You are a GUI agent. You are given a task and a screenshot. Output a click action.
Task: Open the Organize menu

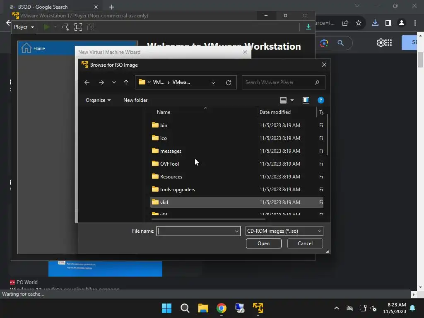[98, 100]
